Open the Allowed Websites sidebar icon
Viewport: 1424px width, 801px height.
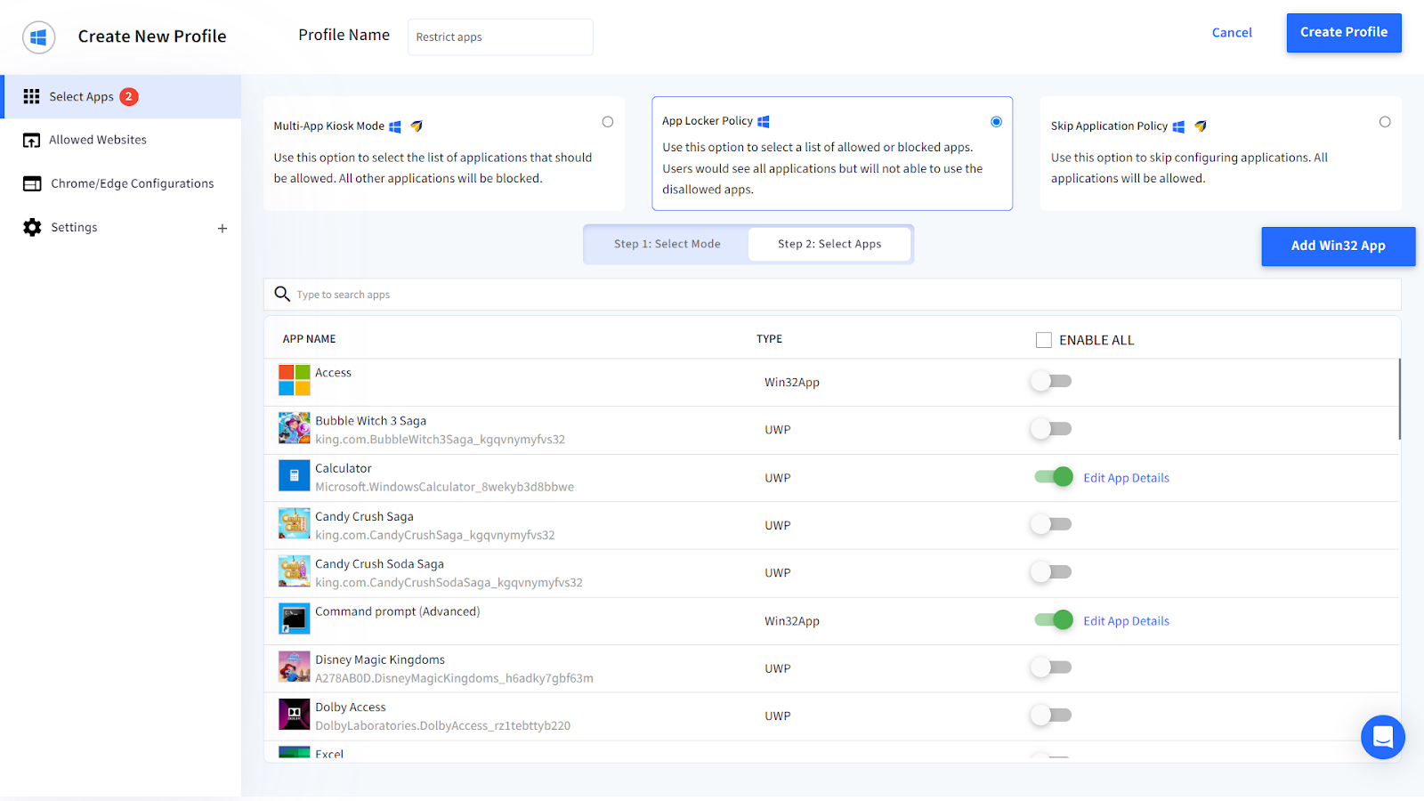32,140
